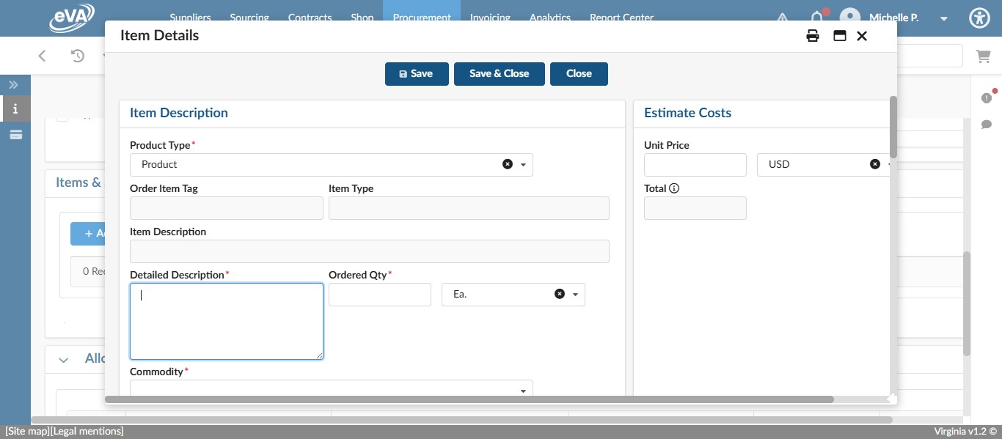Screen dimensions: 1002x439
Task: Open the unit of measure dropdown showing Ea.
Action: tap(575, 294)
